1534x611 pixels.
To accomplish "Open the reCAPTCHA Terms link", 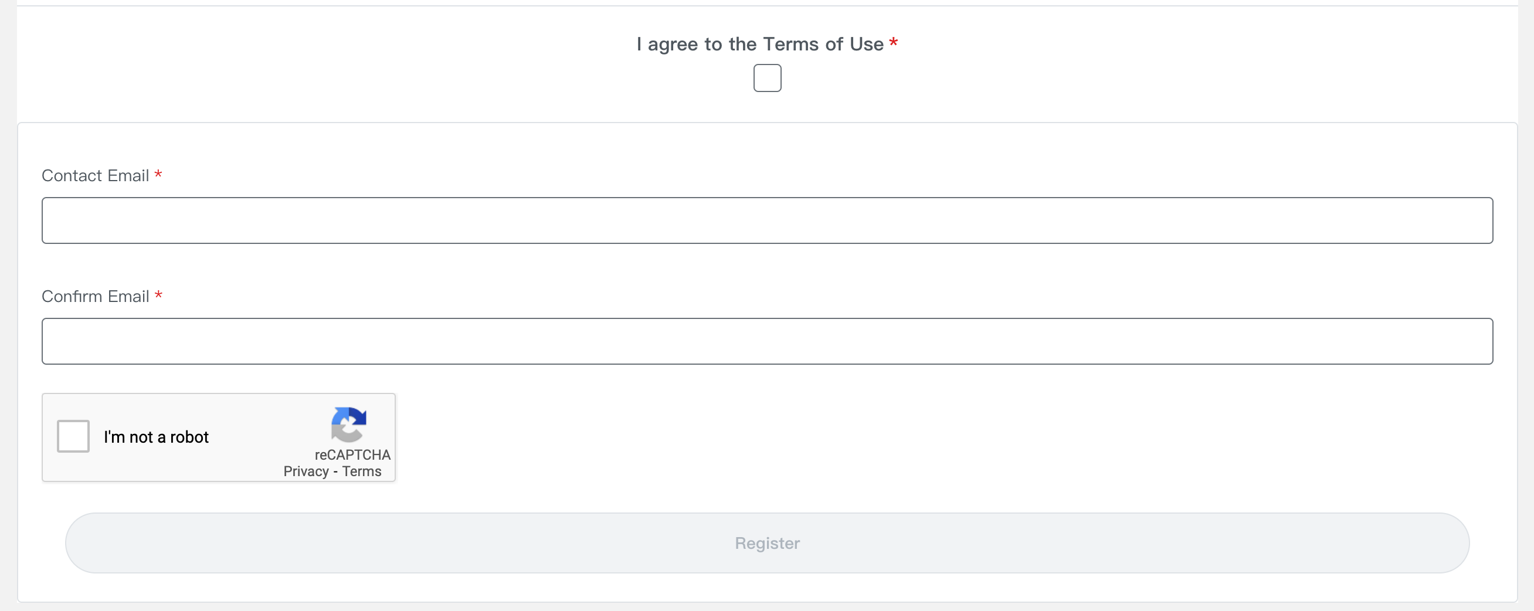I will [x=361, y=471].
